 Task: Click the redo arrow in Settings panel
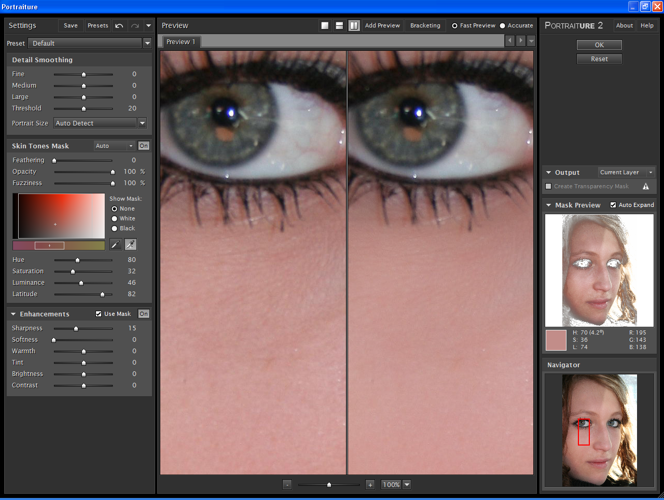pos(134,25)
